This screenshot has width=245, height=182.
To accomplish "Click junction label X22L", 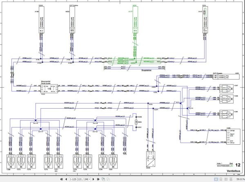I will click(151, 105).
